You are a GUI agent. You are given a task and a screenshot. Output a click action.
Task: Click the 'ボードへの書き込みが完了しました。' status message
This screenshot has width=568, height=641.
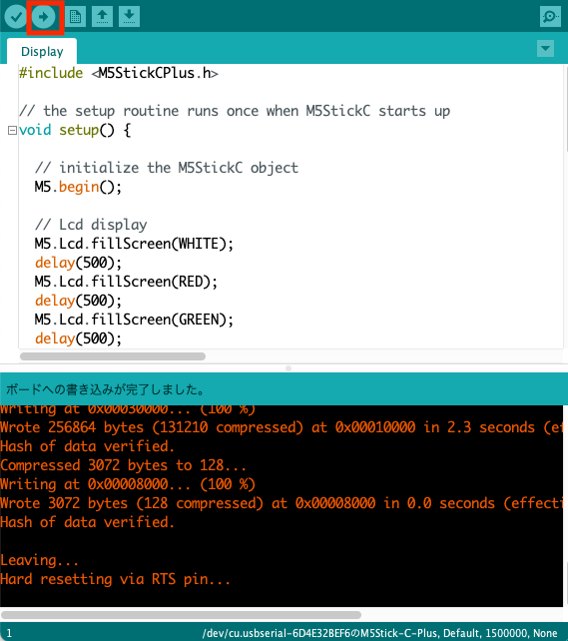(105, 389)
